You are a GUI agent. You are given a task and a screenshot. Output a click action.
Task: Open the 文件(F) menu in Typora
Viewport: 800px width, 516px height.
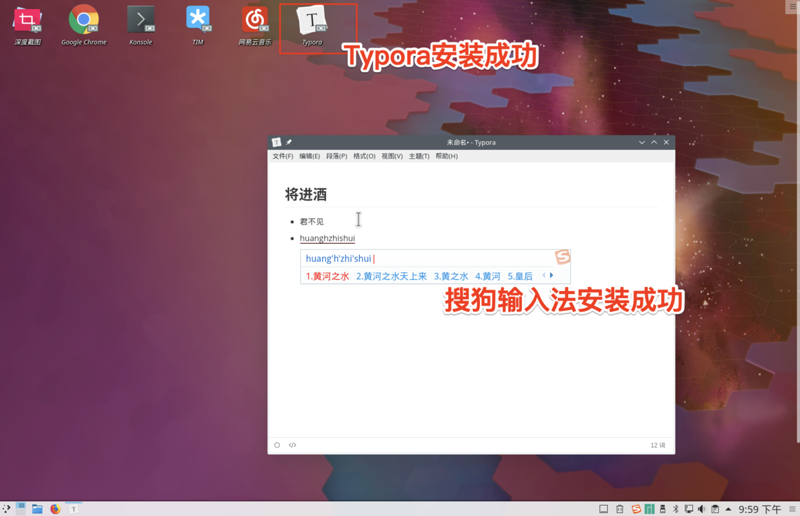coord(283,156)
